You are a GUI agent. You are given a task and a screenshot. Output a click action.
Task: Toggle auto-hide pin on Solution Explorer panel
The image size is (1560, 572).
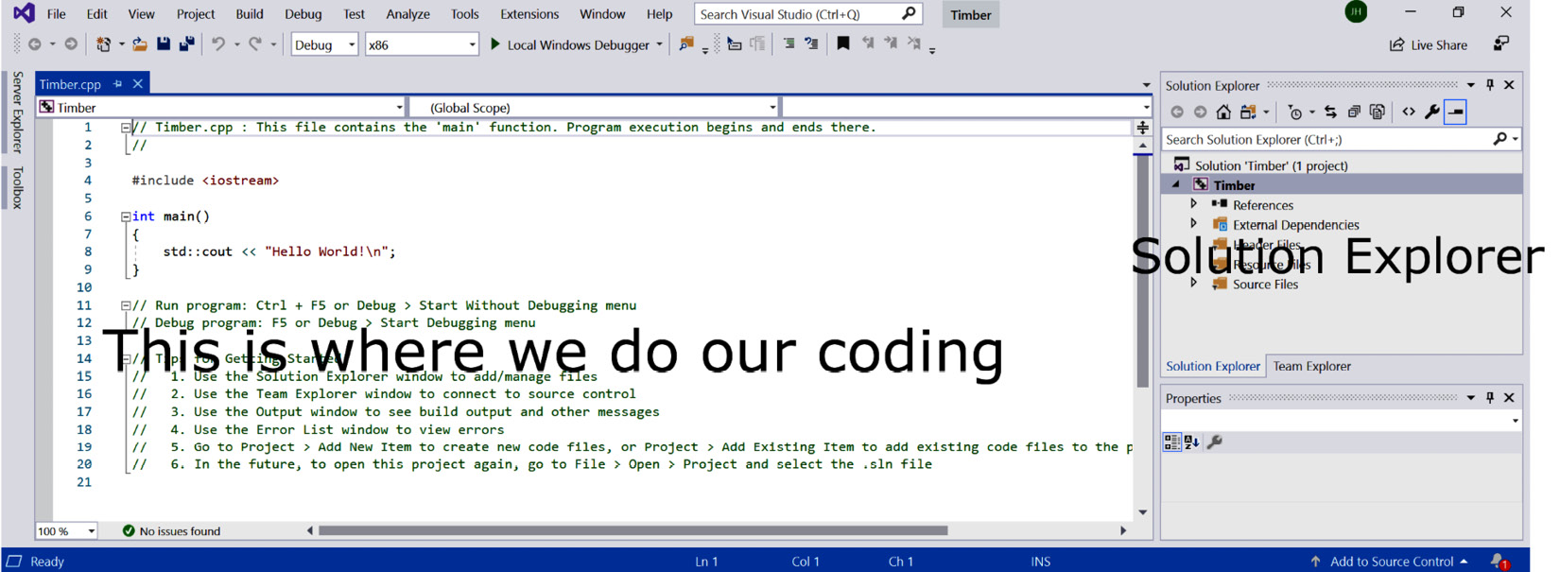1490,85
